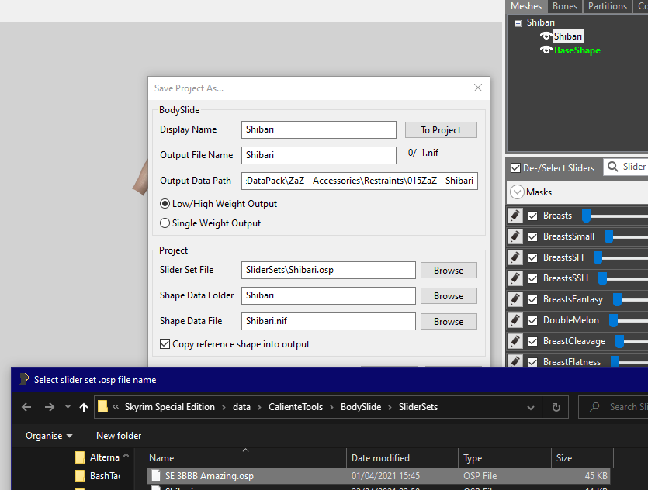Select the SE 3BBB Amazing.osp file
Screen dimensions: 648x490
(x=378, y=476)
